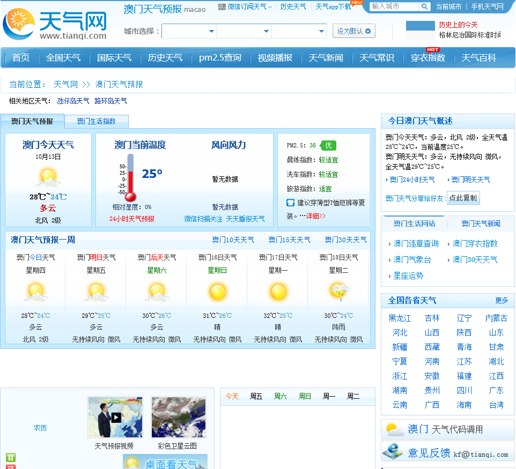Click the thermometer graphic showing 25°
516x469 pixels.
point(131,177)
